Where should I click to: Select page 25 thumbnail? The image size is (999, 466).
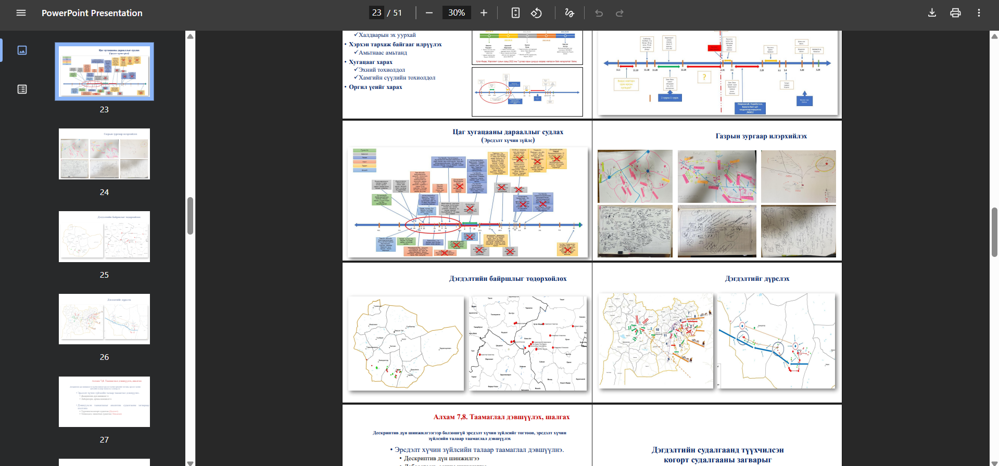(104, 237)
